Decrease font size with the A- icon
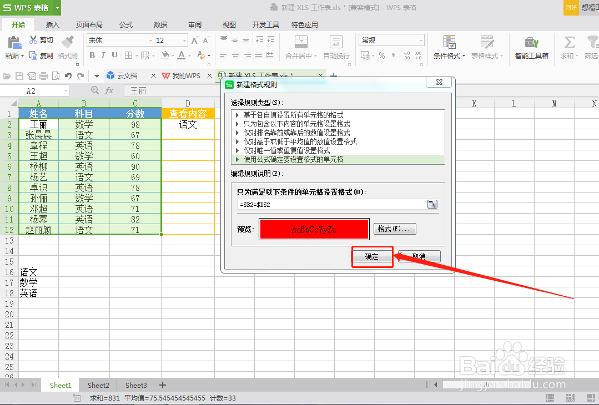 (207, 40)
